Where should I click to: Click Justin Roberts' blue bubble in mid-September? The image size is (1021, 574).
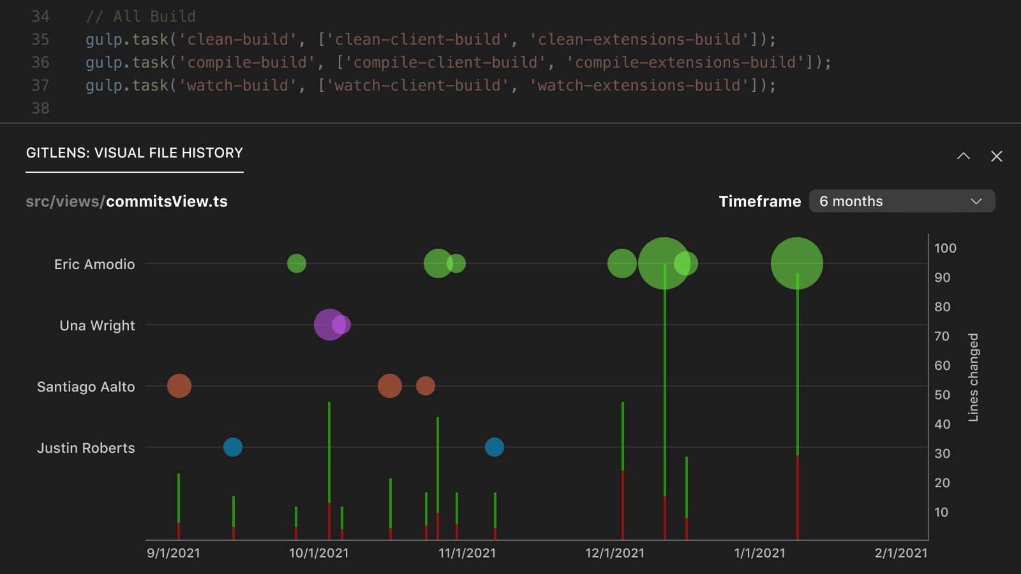point(233,447)
